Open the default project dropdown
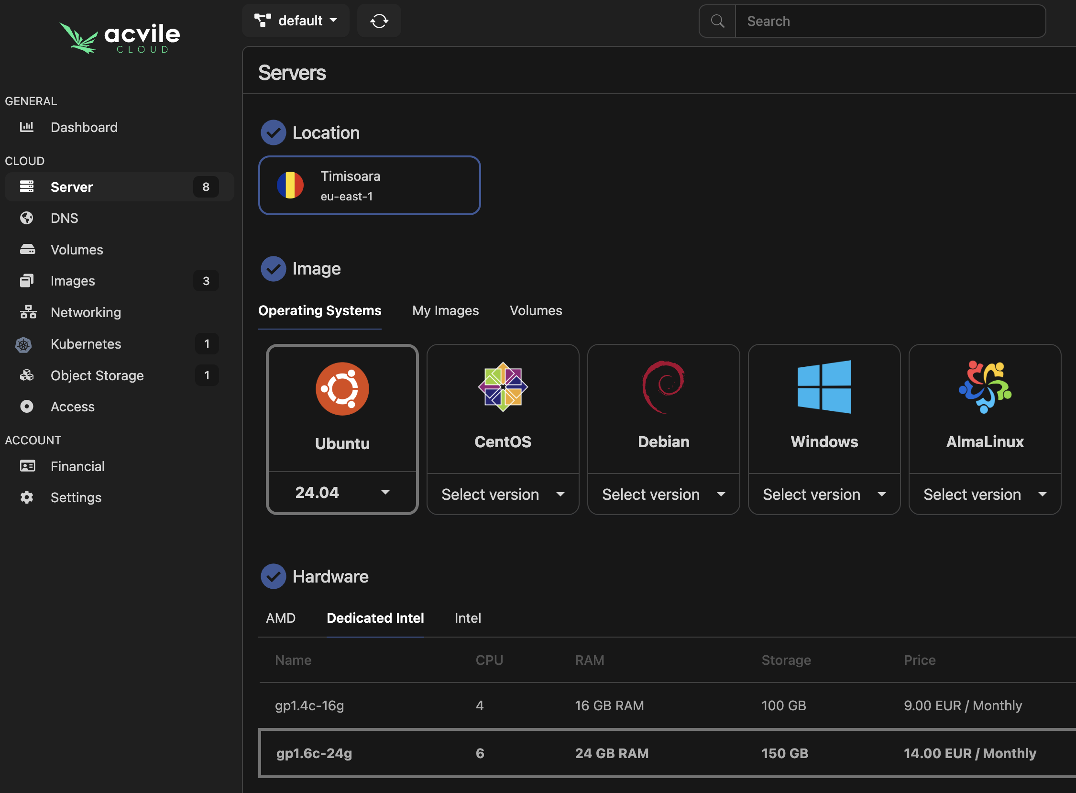The width and height of the screenshot is (1076, 793). pos(296,21)
